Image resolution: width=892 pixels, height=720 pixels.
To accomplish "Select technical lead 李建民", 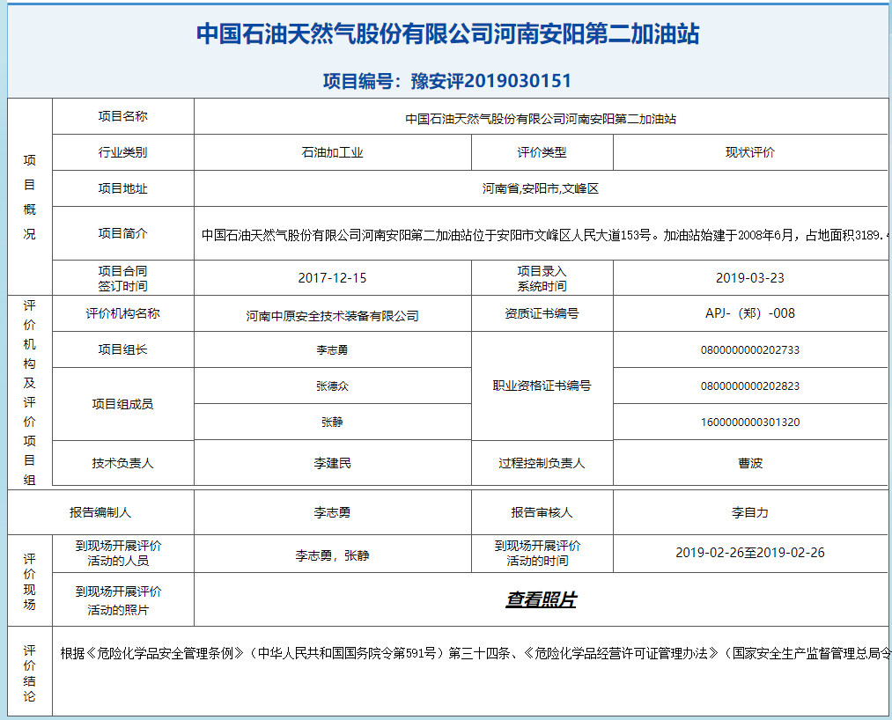I will (332, 463).
